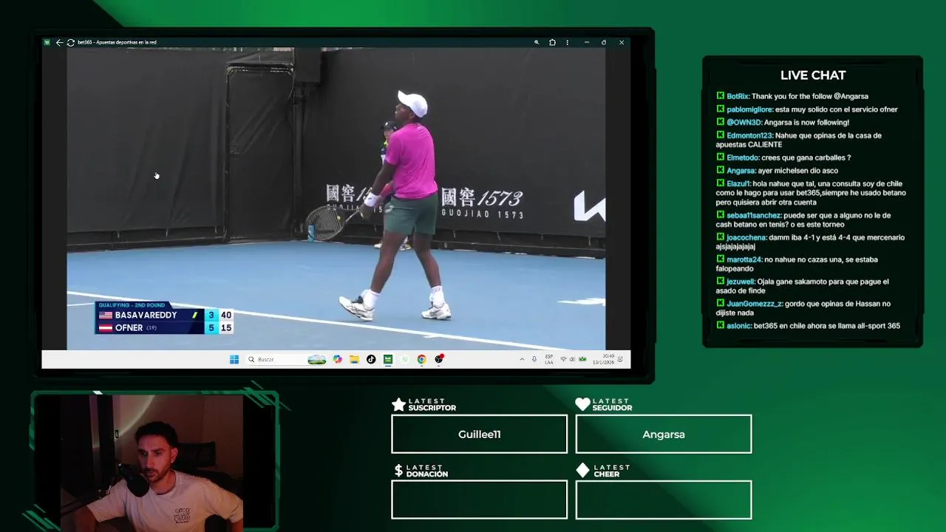Screen dimensions: 946x532
Task: Open the Copilot icon in the taskbar
Action: tap(338, 359)
